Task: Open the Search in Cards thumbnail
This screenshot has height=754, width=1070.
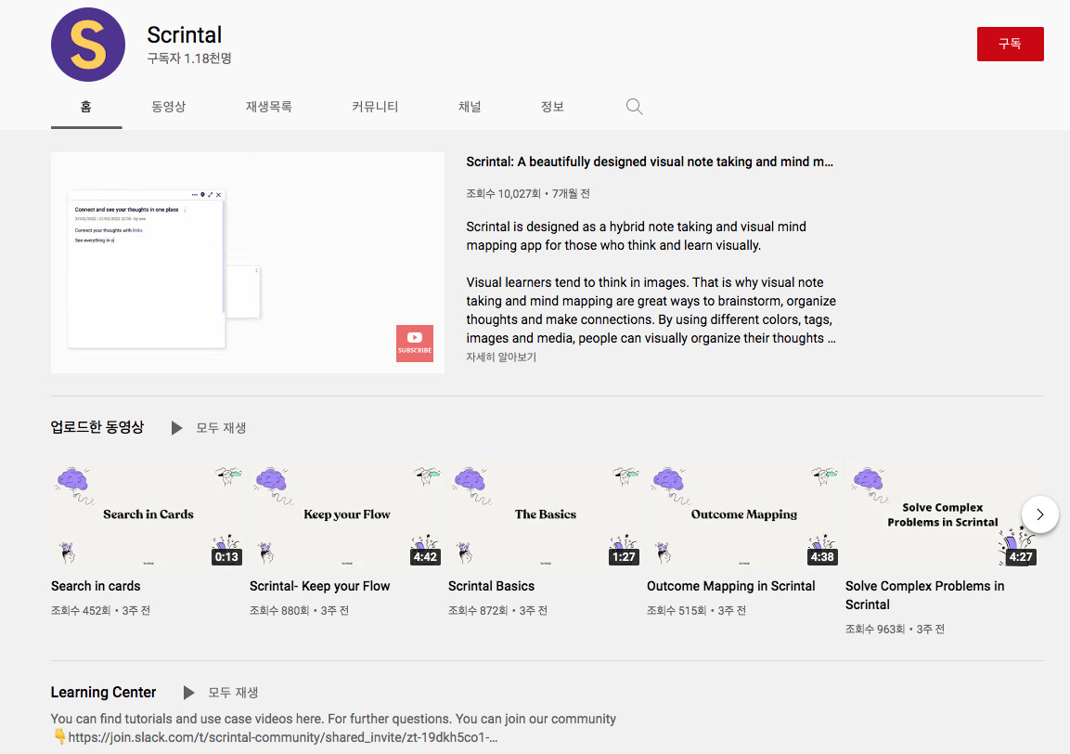Action: pos(148,513)
